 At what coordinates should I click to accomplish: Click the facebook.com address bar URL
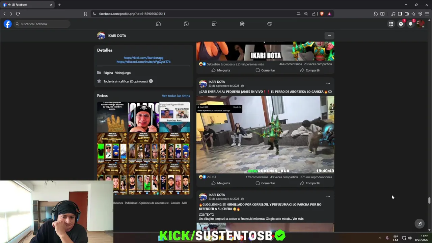tap(132, 14)
